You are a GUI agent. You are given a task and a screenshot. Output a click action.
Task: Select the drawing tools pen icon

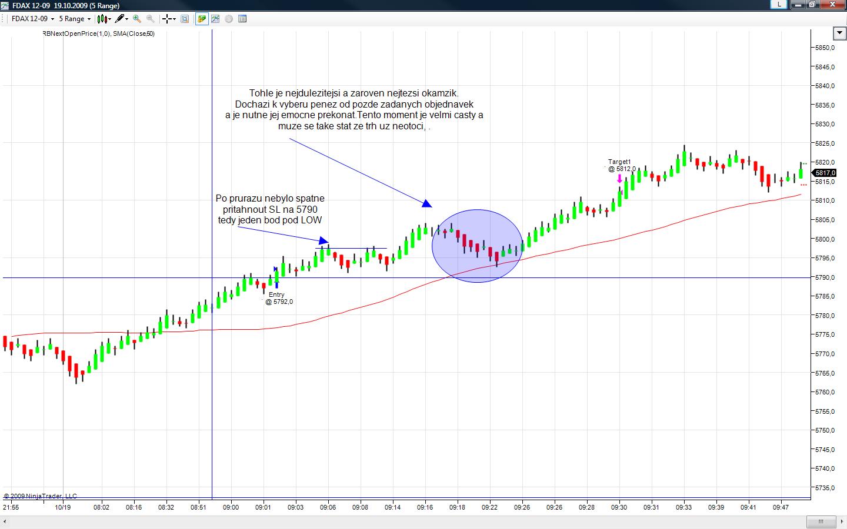(122, 19)
